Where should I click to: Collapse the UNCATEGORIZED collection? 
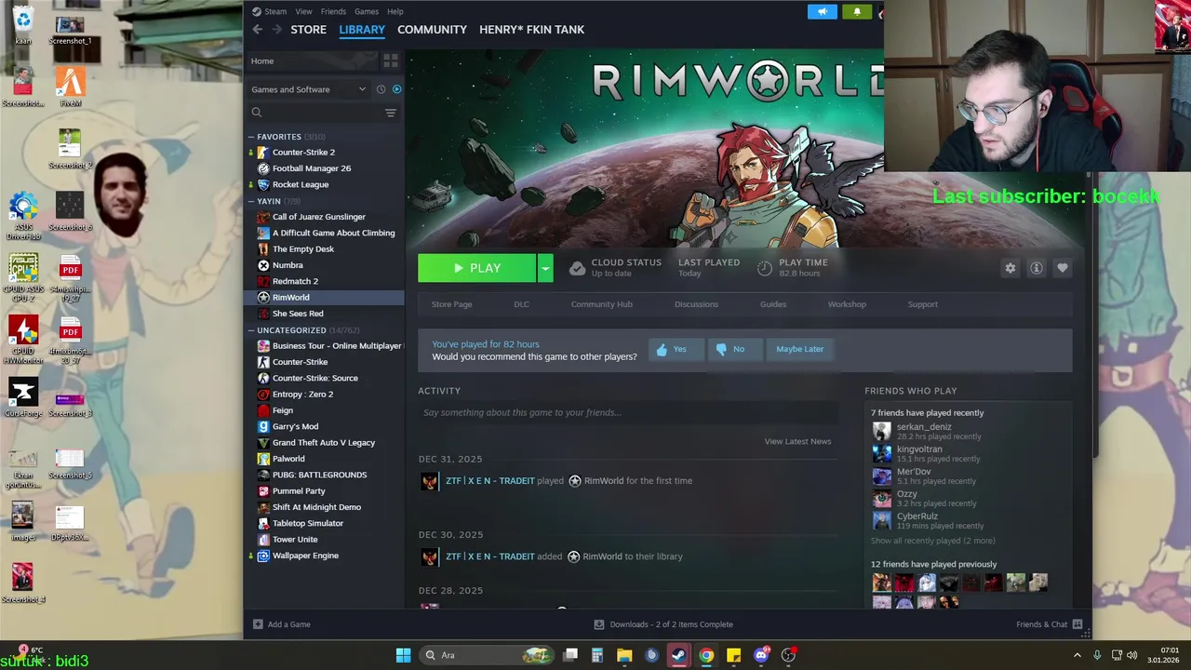coord(251,330)
